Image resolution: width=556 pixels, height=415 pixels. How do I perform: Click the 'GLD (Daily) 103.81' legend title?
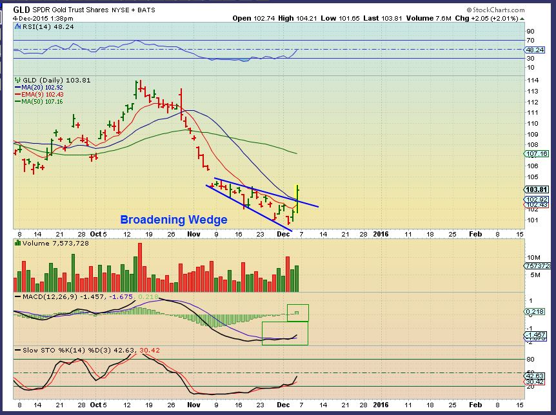[x=56, y=80]
